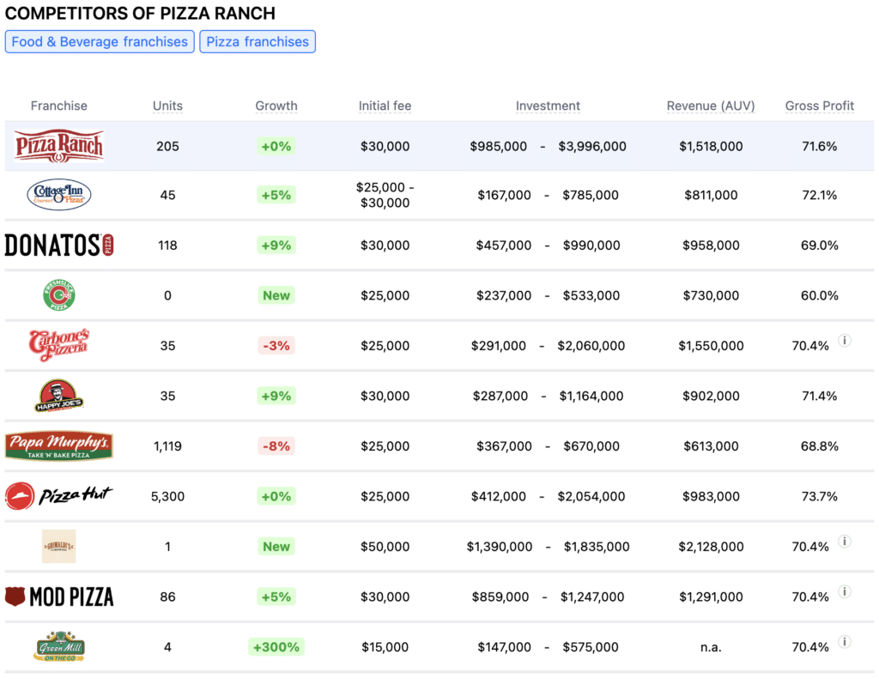This screenshot has width=879, height=679.
Task: Show info icon in the MOD Pizza row
Action: point(845,591)
